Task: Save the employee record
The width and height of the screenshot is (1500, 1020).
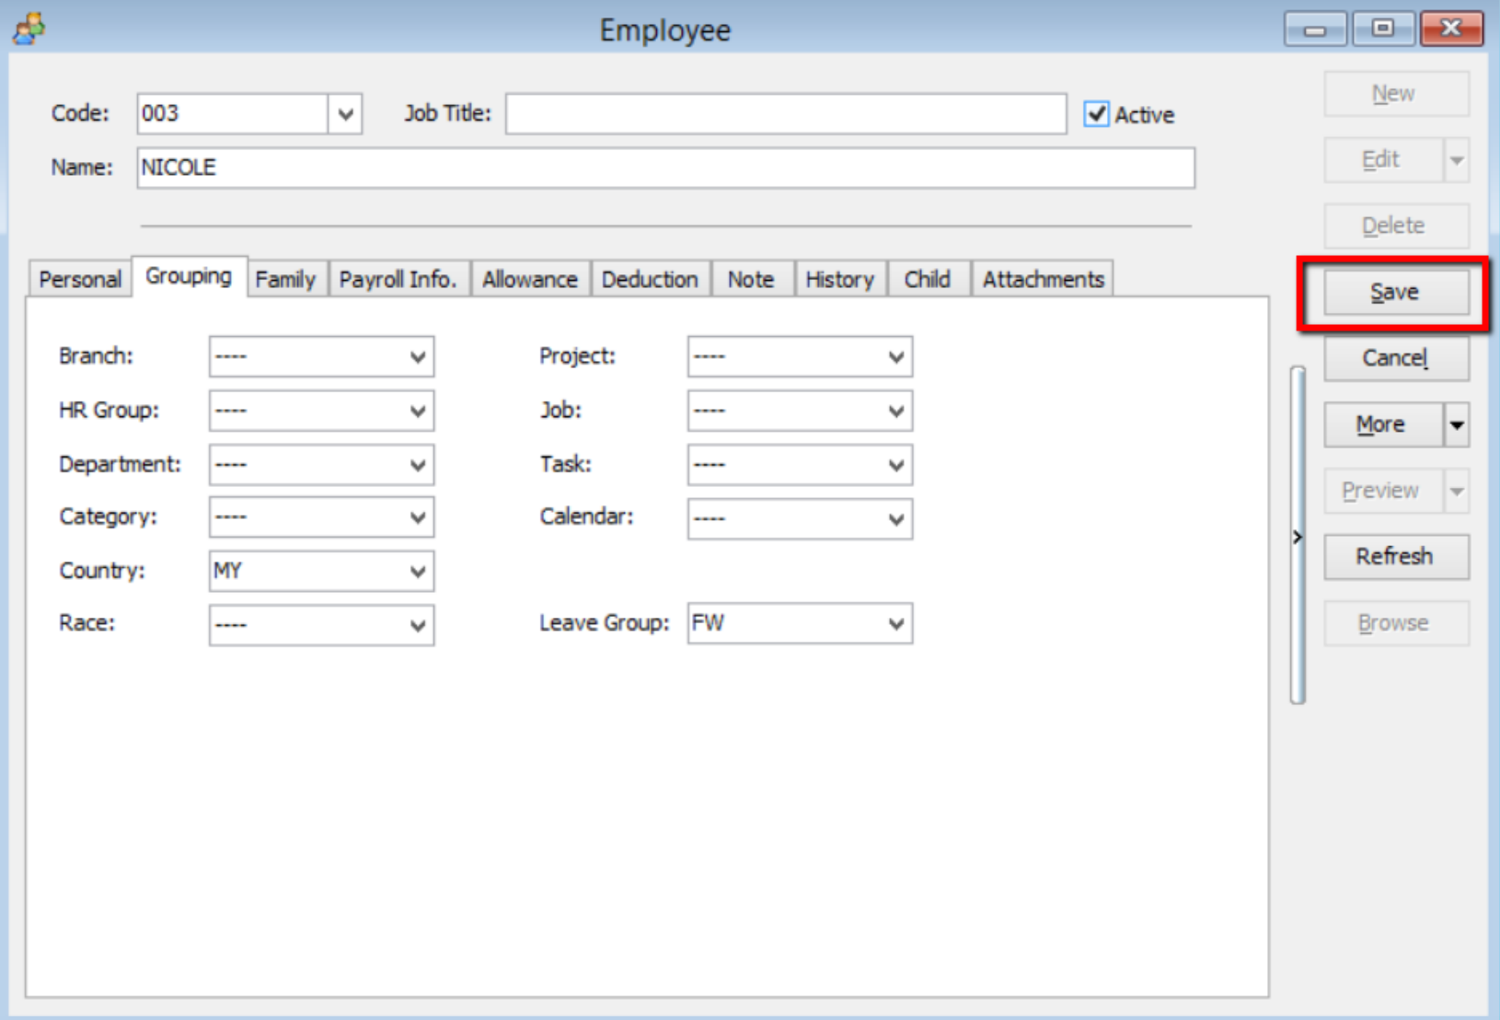Action: pyautogui.click(x=1394, y=291)
